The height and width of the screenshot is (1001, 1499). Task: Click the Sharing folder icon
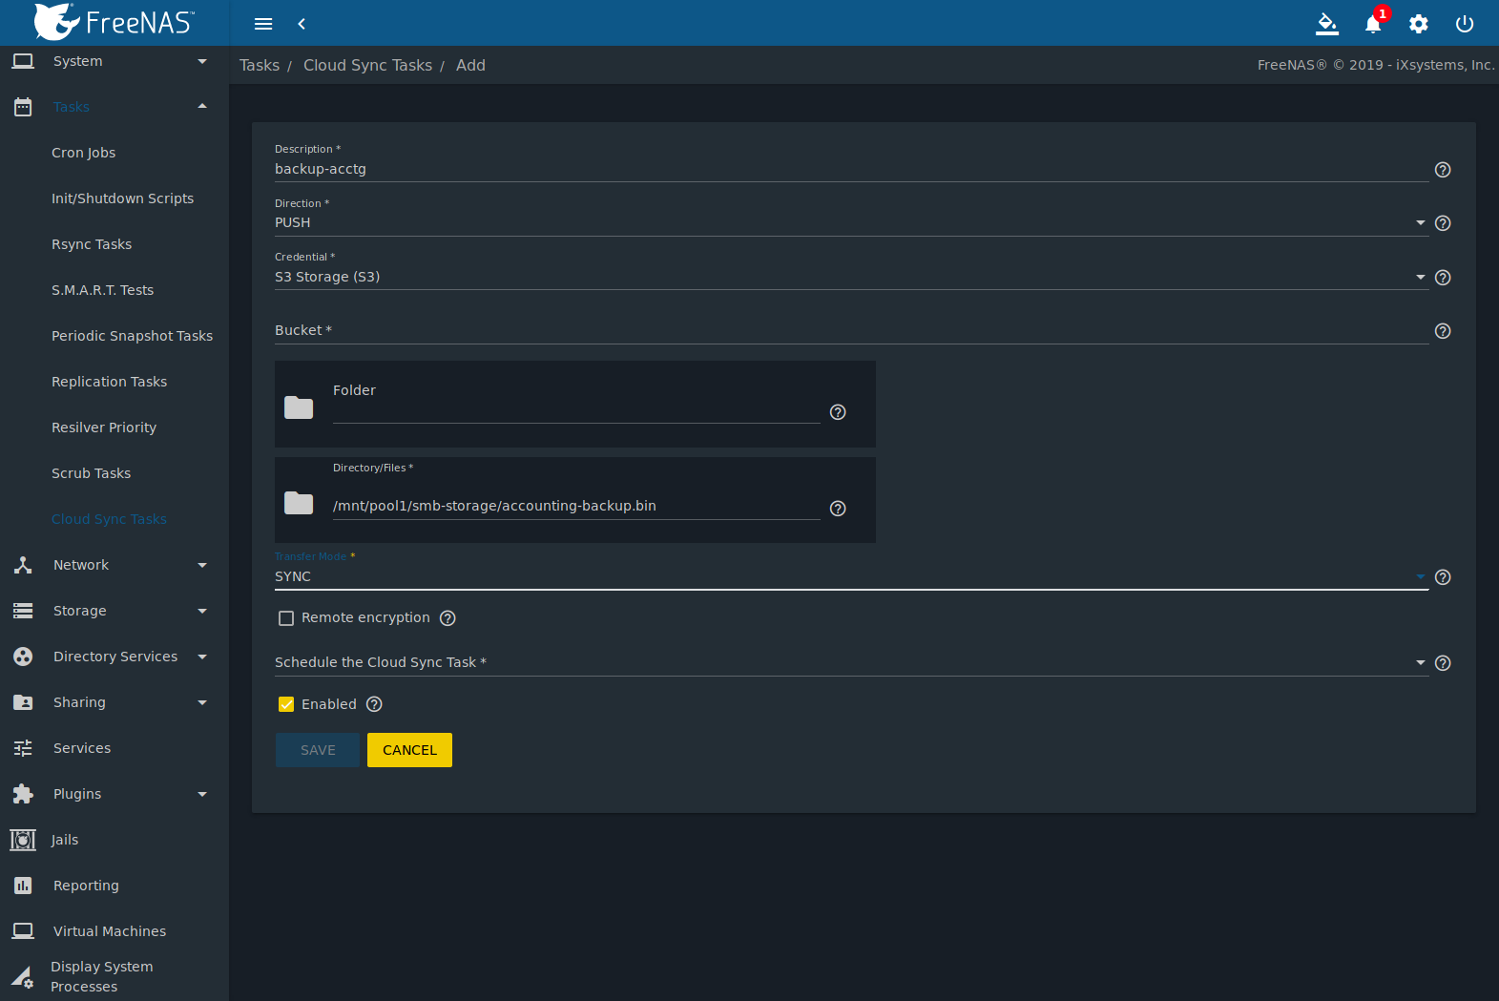pyautogui.click(x=23, y=702)
